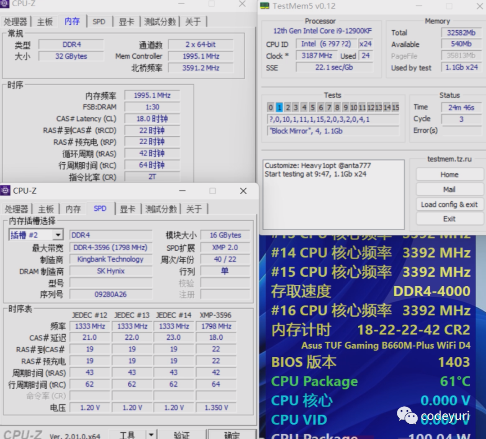Image resolution: width=486 pixels, height=439 pixels.
Task: Click the Mail button in TestMem5
Action: [x=450, y=190]
